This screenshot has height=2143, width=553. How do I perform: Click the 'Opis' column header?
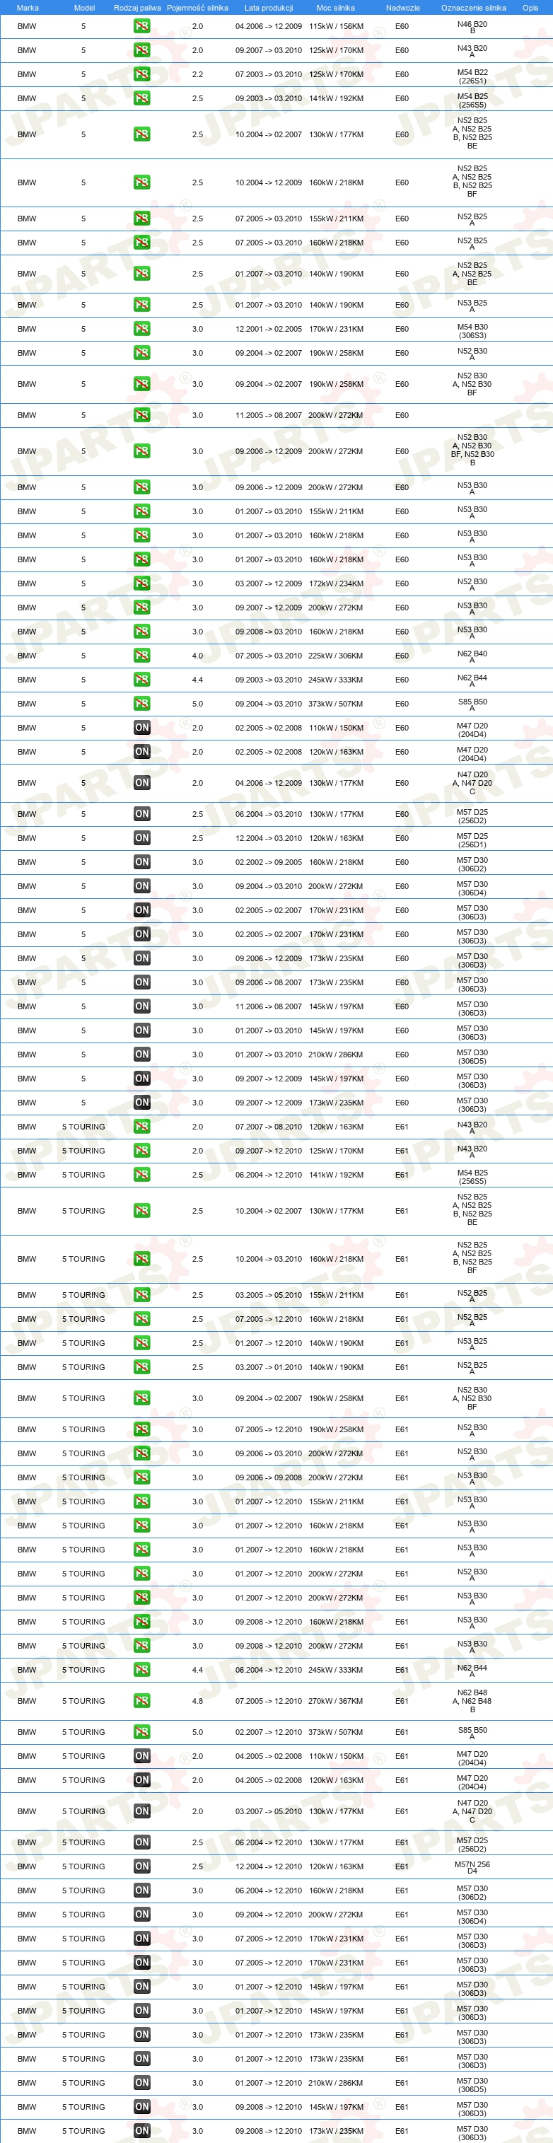point(530,8)
